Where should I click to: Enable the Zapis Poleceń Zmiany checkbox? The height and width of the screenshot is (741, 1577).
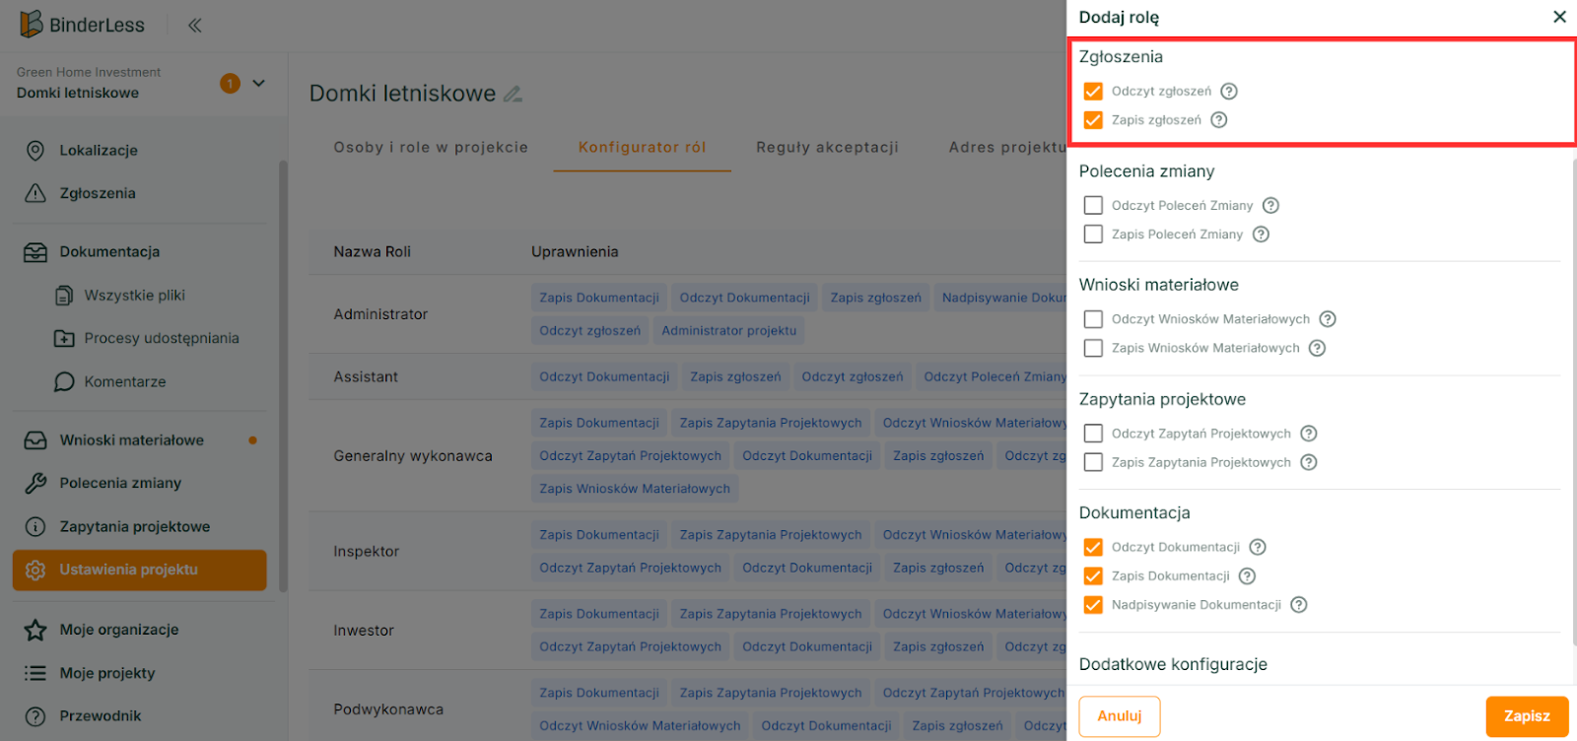pyautogui.click(x=1093, y=235)
